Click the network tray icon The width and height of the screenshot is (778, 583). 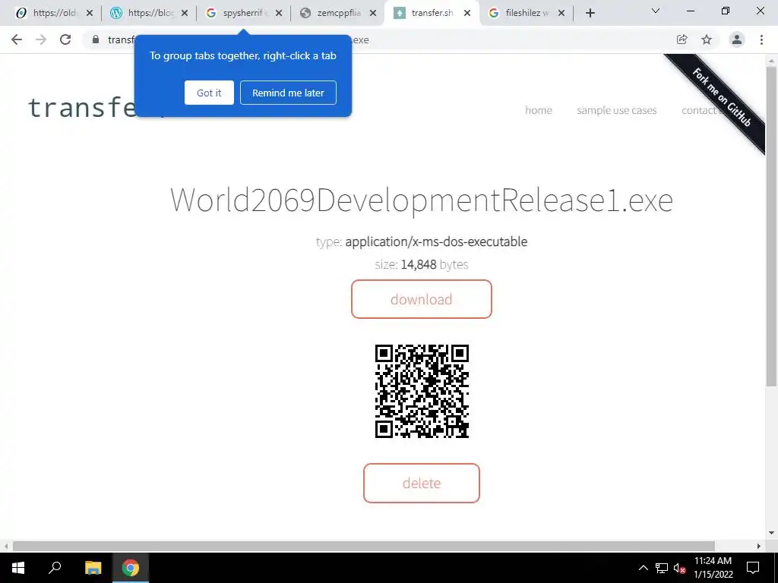(x=662, y=568)
